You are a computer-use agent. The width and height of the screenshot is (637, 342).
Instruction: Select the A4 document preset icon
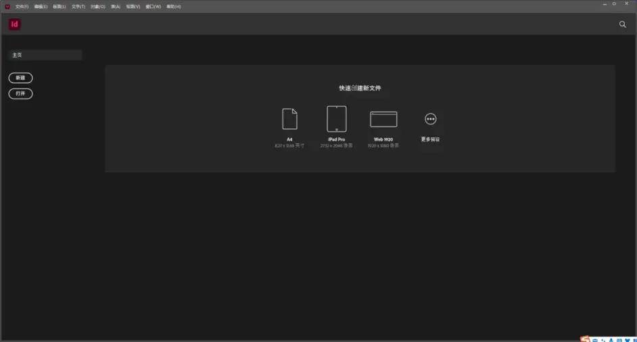(289, 119)
